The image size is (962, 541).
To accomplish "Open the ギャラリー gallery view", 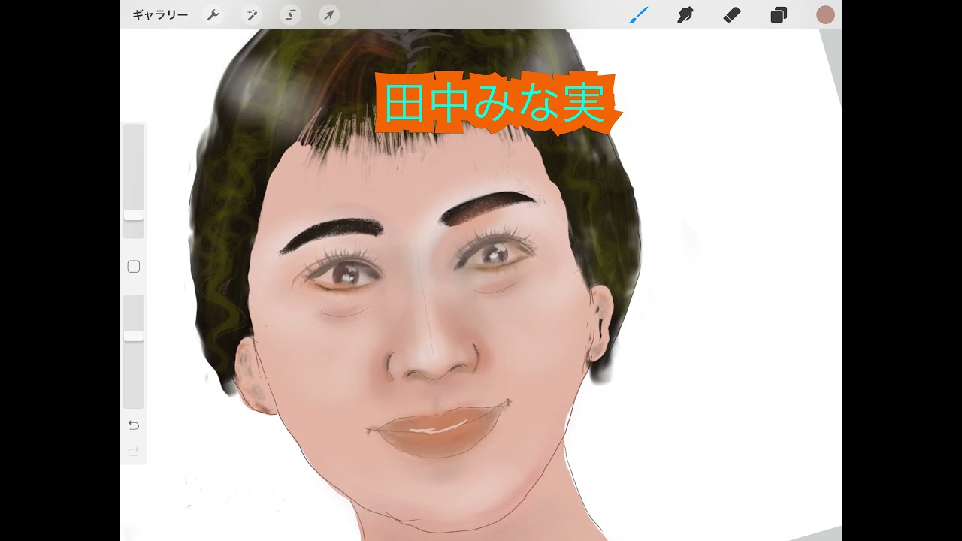I will click(160, 15).
